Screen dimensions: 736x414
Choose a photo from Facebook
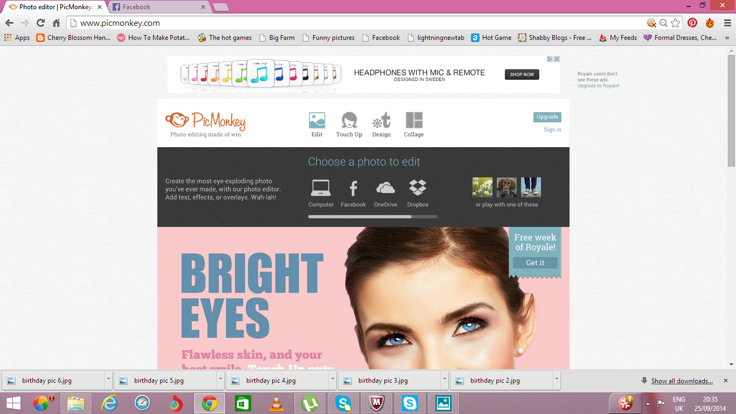point(353,188)
